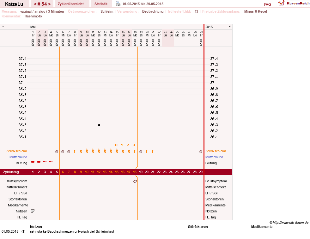Screen dimensions: 310x239
Task: Click the mucus f symbol on day 18
Action: point(135,152)
